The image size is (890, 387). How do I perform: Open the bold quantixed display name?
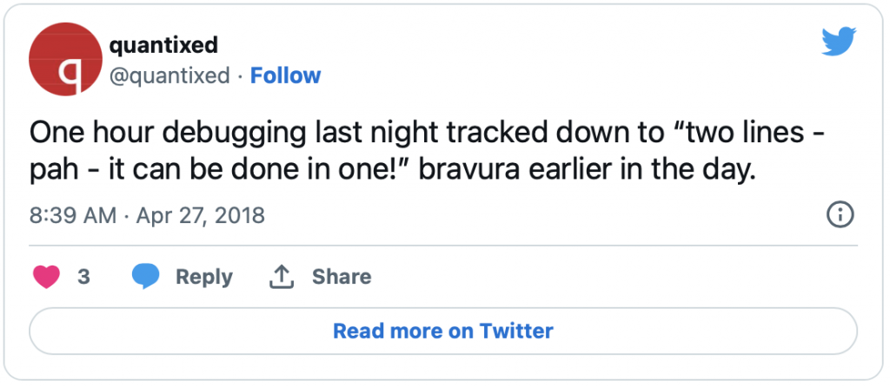tap(163, 45)
